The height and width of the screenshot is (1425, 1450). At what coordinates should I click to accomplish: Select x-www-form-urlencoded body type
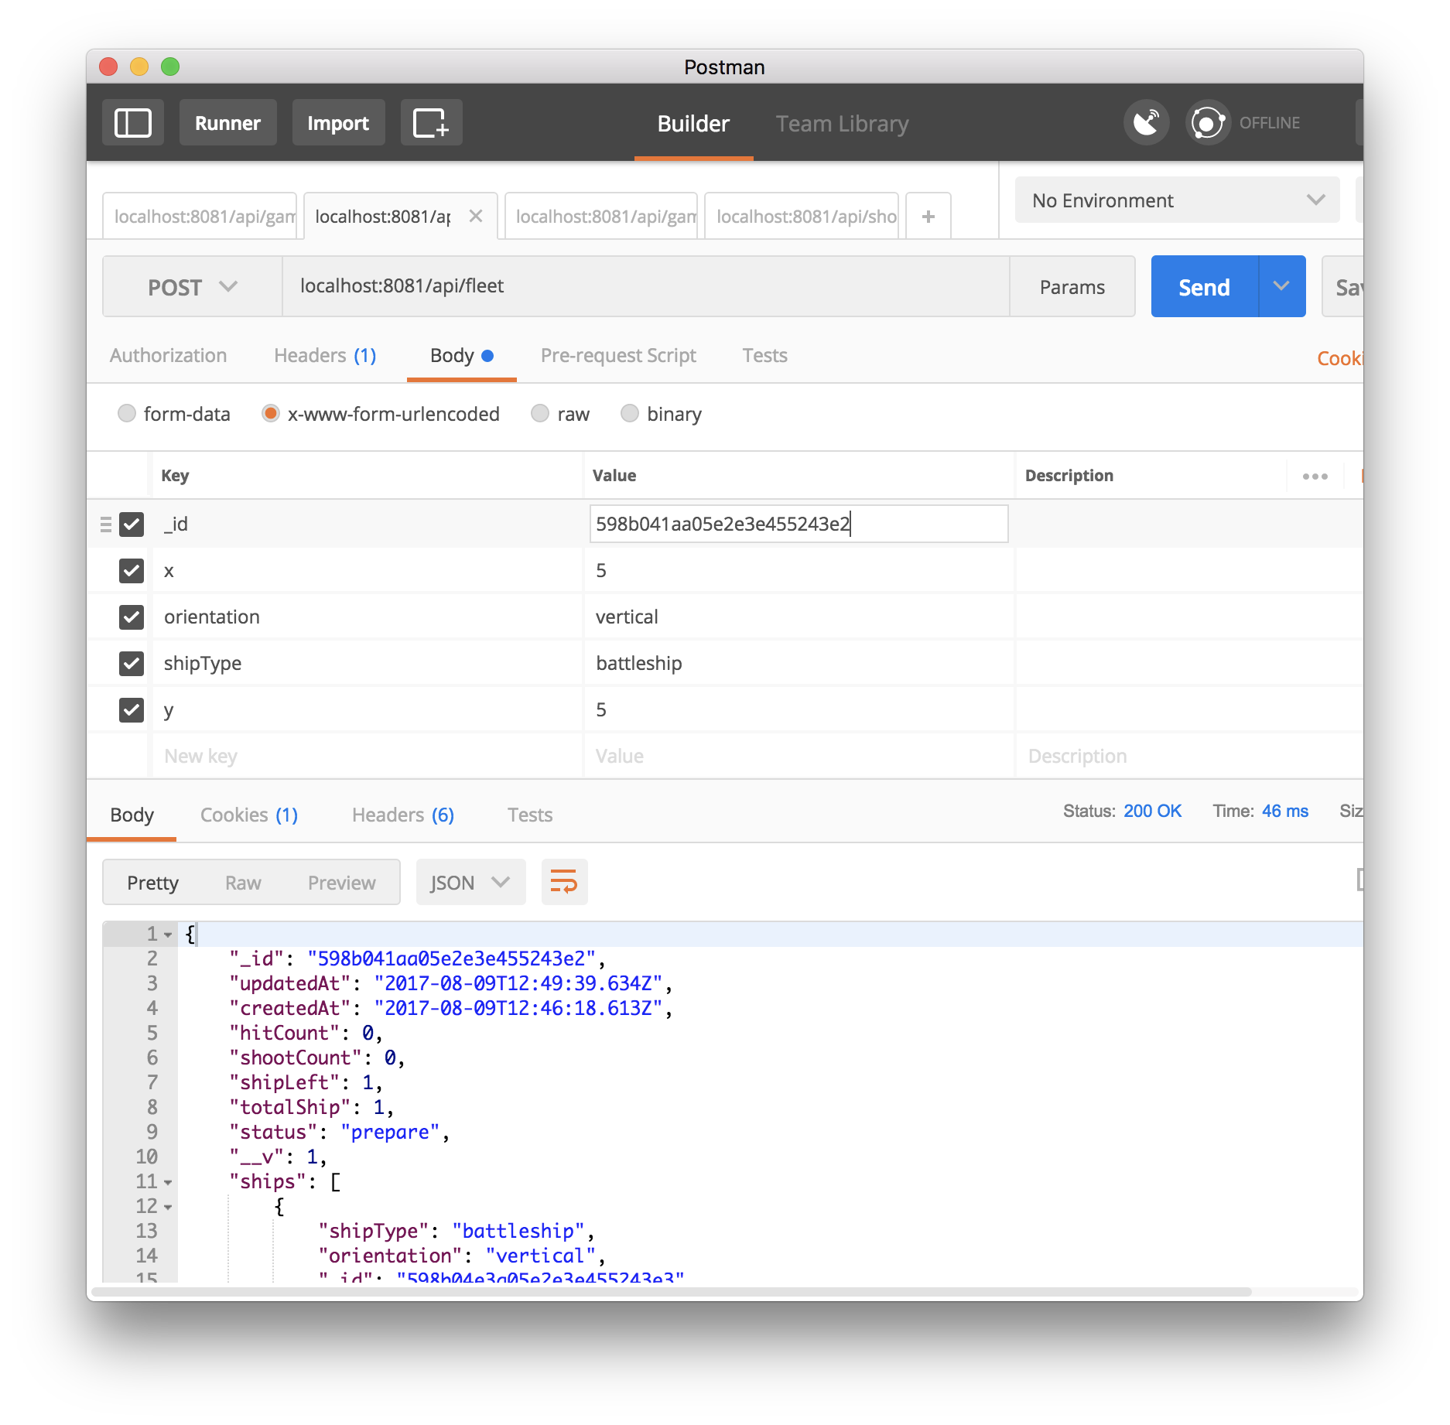[x=271, y=414]
